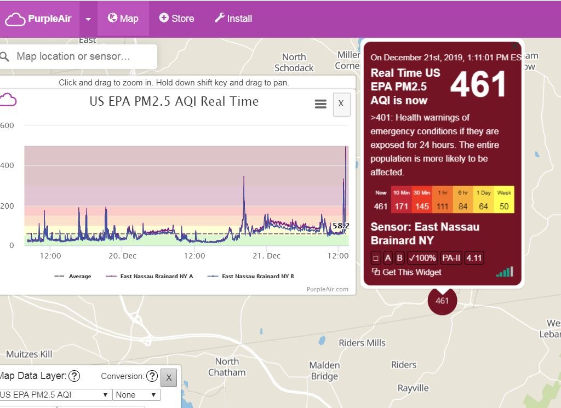Open the Install menu item
The height and width of the screenshot is (408, 561).
(x=233, y=19)
